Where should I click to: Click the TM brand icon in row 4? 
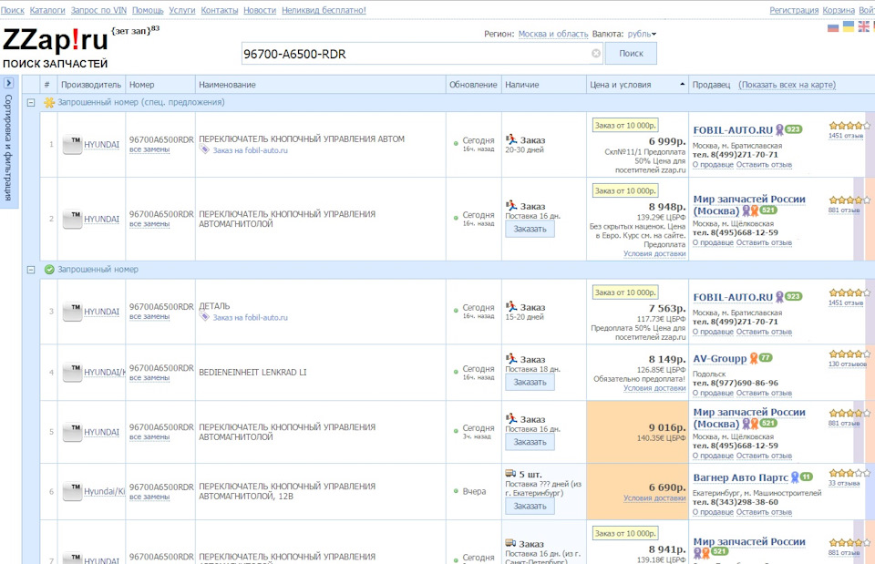[73, 372]
